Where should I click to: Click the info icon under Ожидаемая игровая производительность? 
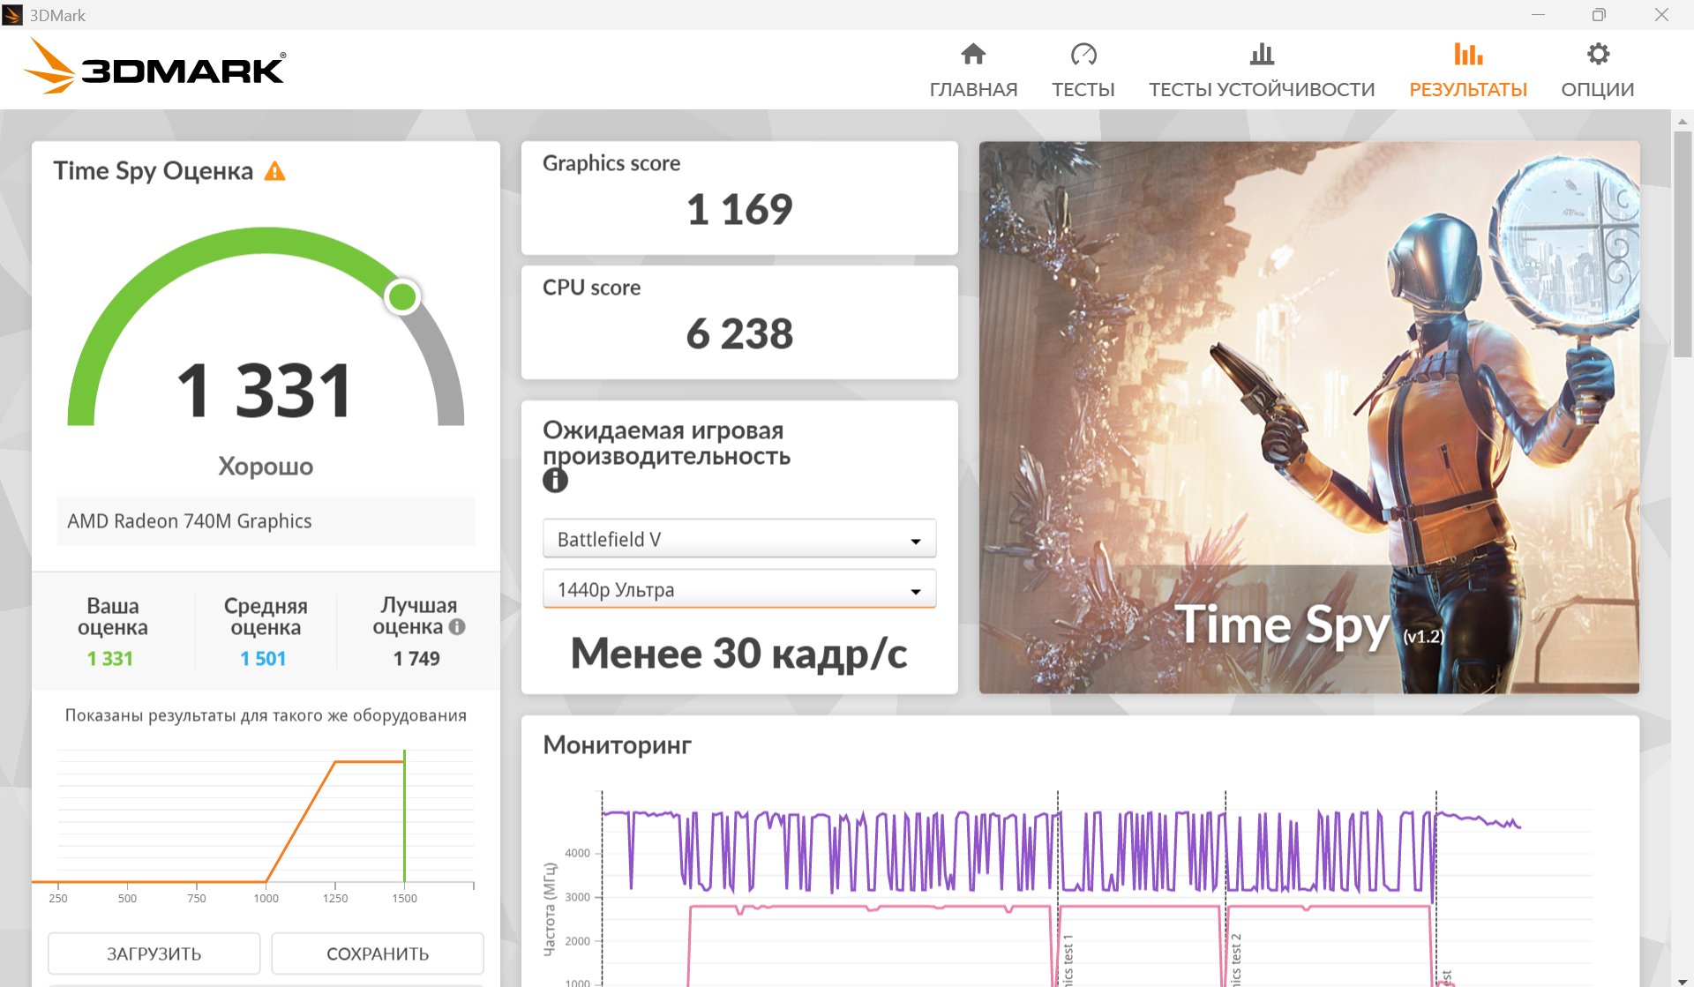click(555, 481)
